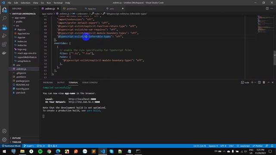This screenshot has width=276, height=155.
Task: Open the Windows Start menu
Action: [x=4, y=151]
